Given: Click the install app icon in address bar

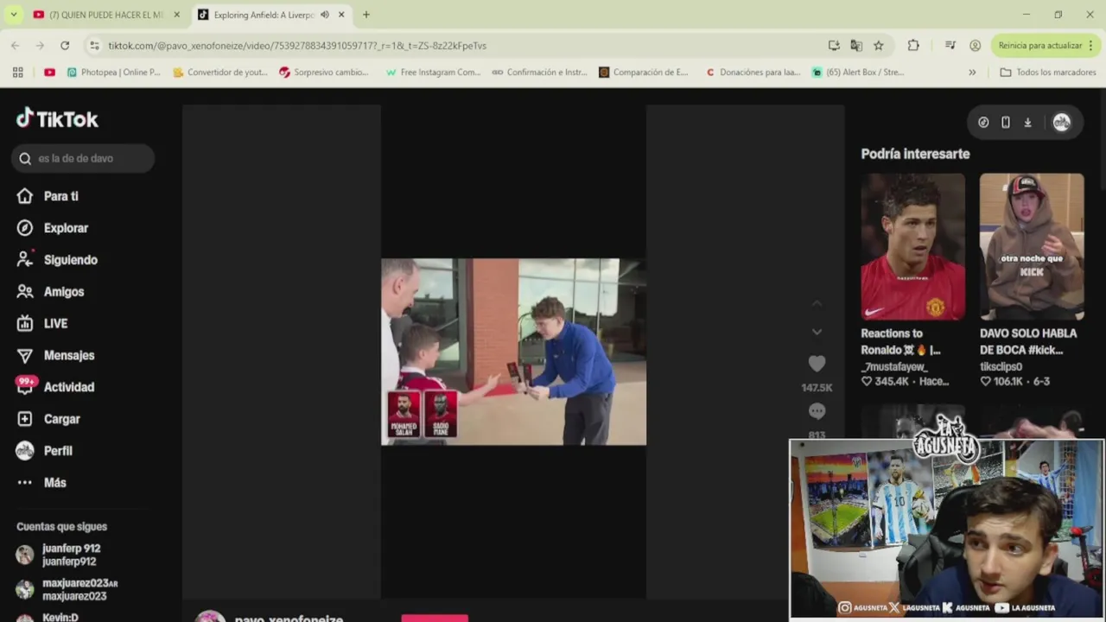Looking at the screenshot, I should pyautogui.click(x=833, y=45).
